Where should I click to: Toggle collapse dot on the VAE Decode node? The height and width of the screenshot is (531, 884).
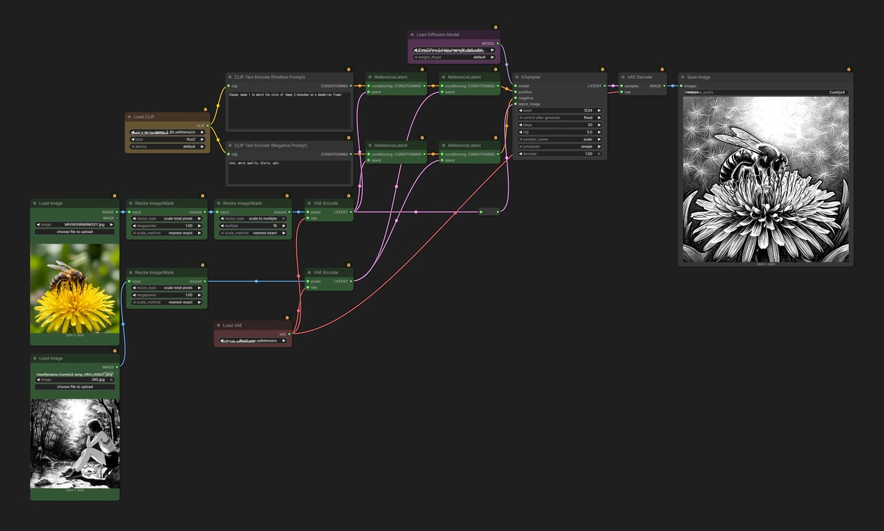click(623, 77)
